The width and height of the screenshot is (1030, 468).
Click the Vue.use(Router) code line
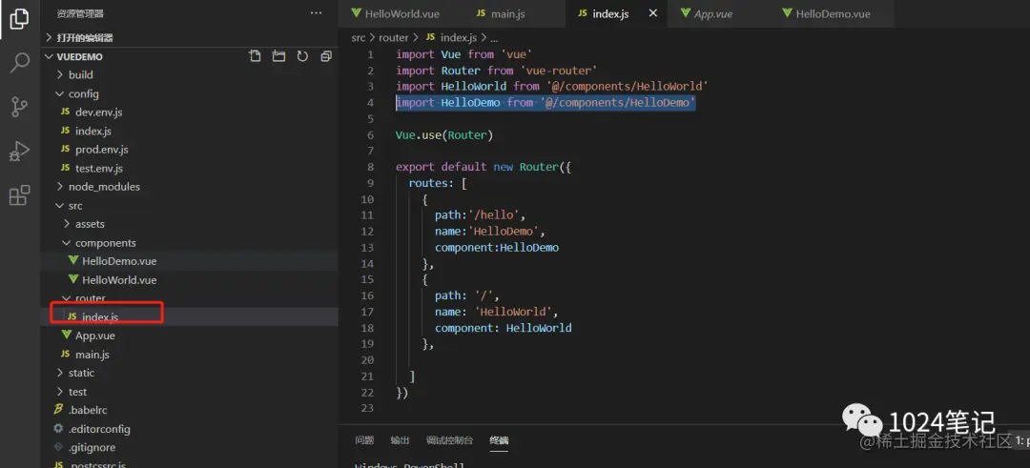point(444,135)
